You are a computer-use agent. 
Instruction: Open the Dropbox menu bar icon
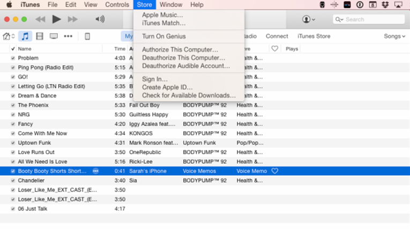385,5
